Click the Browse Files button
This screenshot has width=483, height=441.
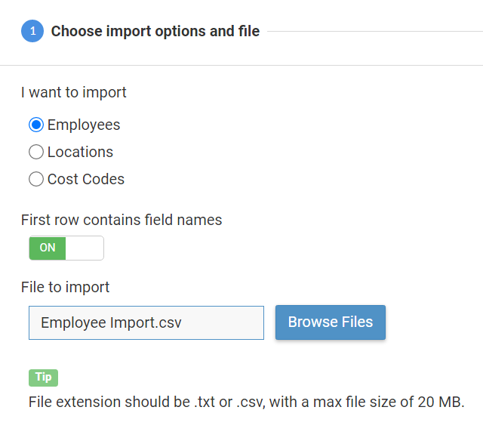331,322
